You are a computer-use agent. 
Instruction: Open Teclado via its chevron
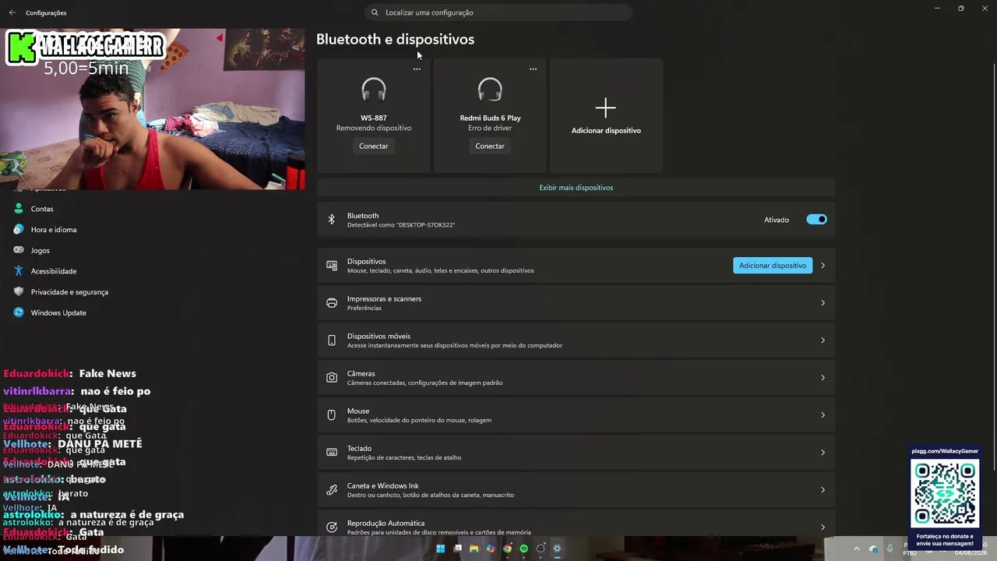pyautogui.click(x=823, y=453)
